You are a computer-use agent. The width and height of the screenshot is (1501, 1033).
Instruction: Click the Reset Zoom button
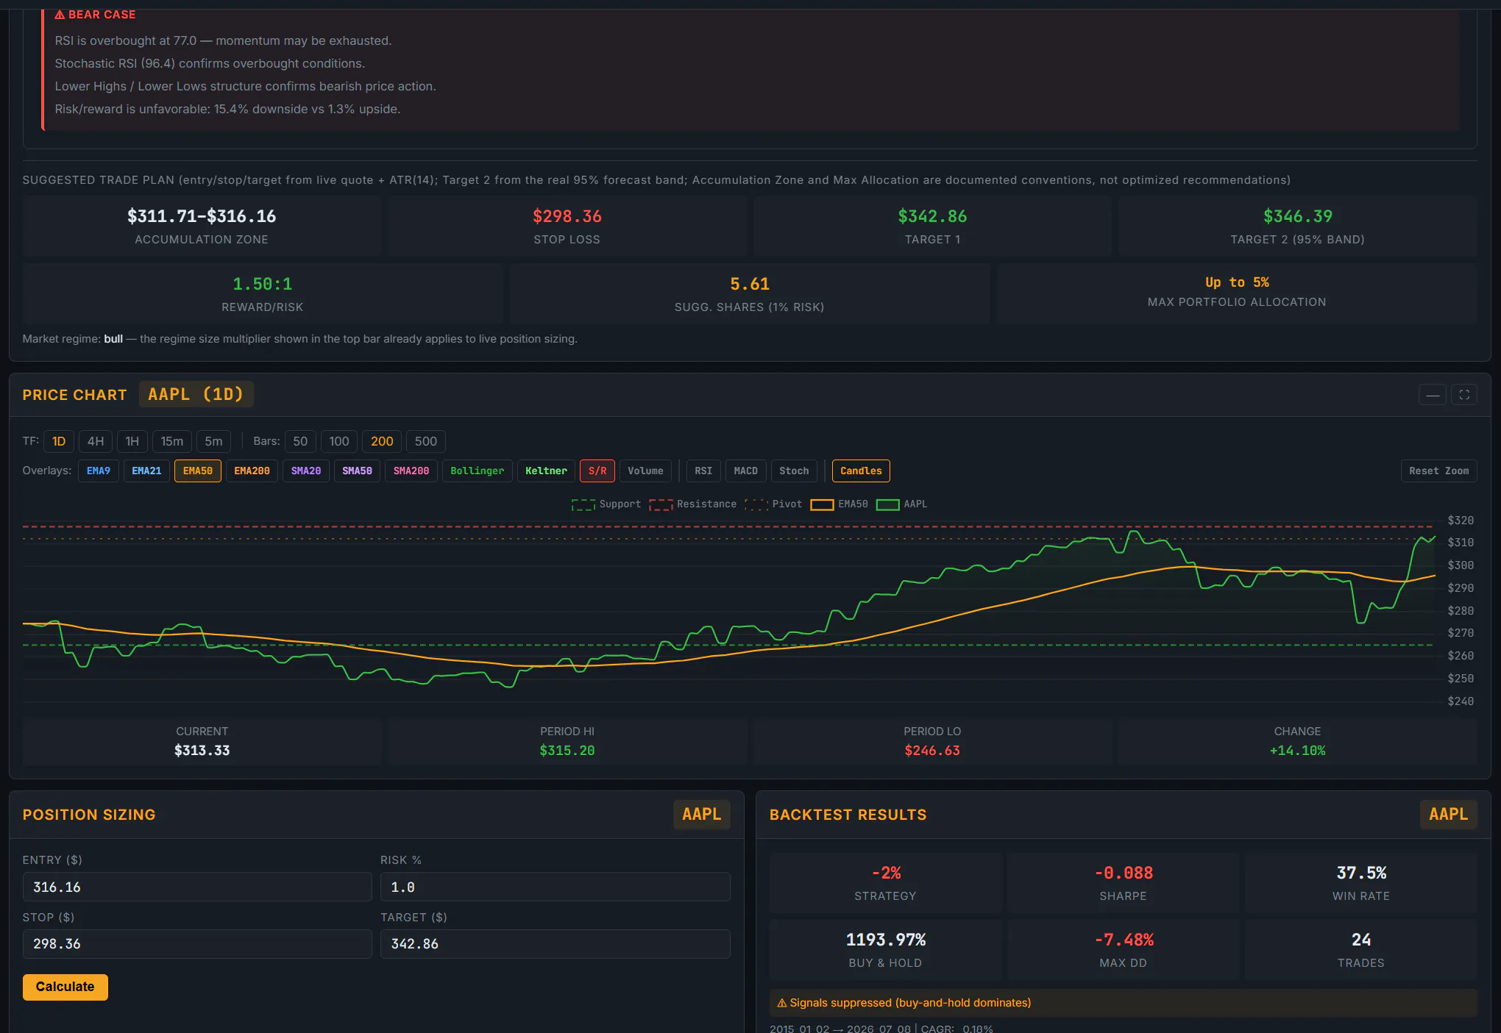(x=1438, y=471)
